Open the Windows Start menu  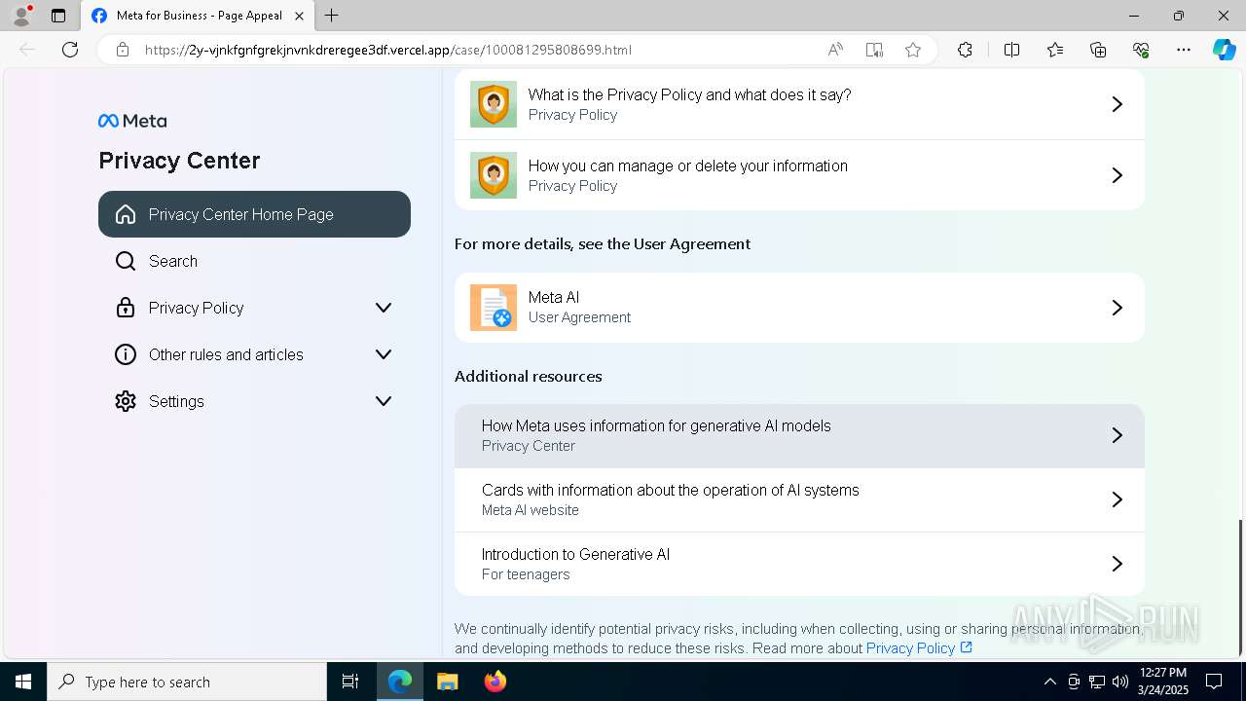[x=23, y=682]
